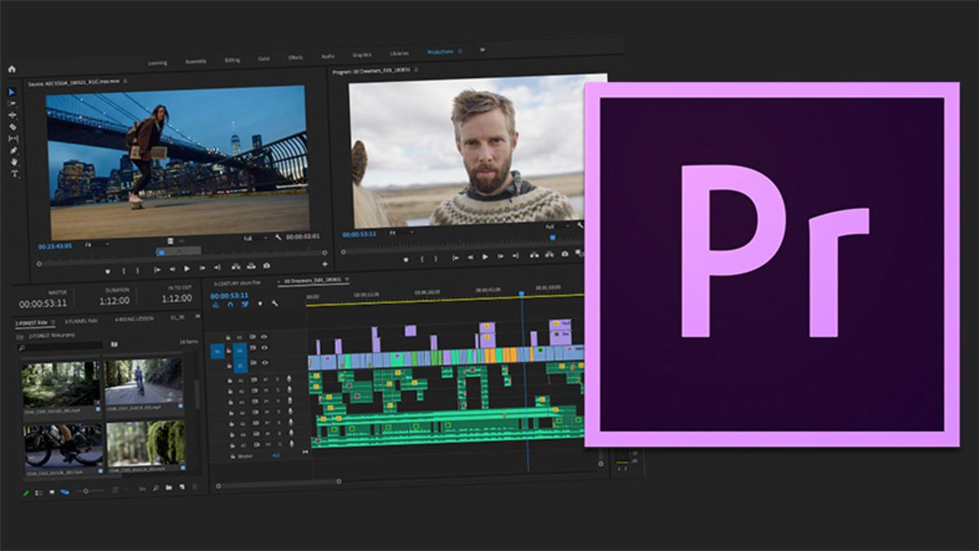The width and height of the screenshot is (979, 551).
Task: Select the Type tool in the toolbar
Action: (14, 174)
